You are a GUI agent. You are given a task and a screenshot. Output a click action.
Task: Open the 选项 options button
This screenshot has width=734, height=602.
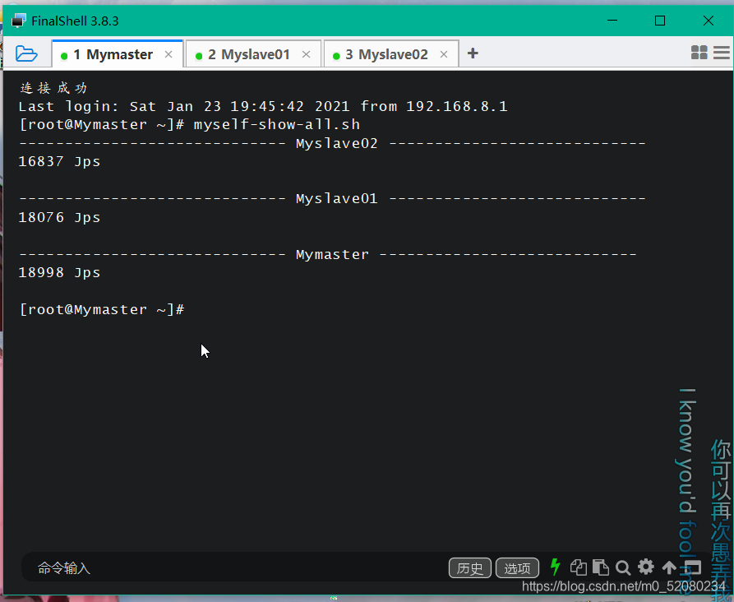tap(517, 568)
